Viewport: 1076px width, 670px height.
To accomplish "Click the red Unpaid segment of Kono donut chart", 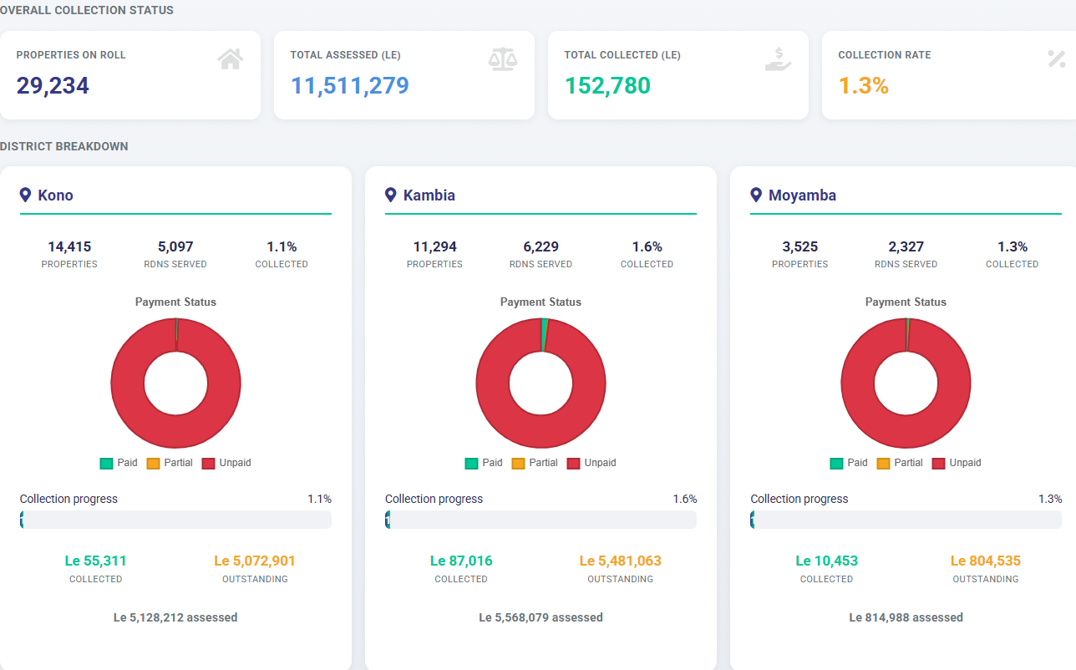I will tap(125, 383).
